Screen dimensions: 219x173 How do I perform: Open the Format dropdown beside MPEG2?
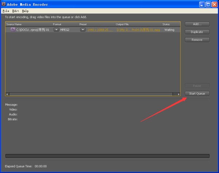pos(56,30)
